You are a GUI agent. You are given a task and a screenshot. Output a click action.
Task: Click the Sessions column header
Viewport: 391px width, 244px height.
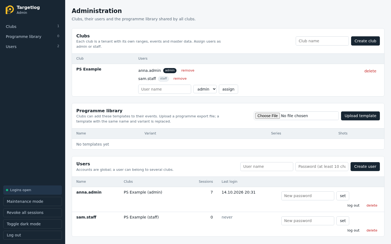click(206, 182)
